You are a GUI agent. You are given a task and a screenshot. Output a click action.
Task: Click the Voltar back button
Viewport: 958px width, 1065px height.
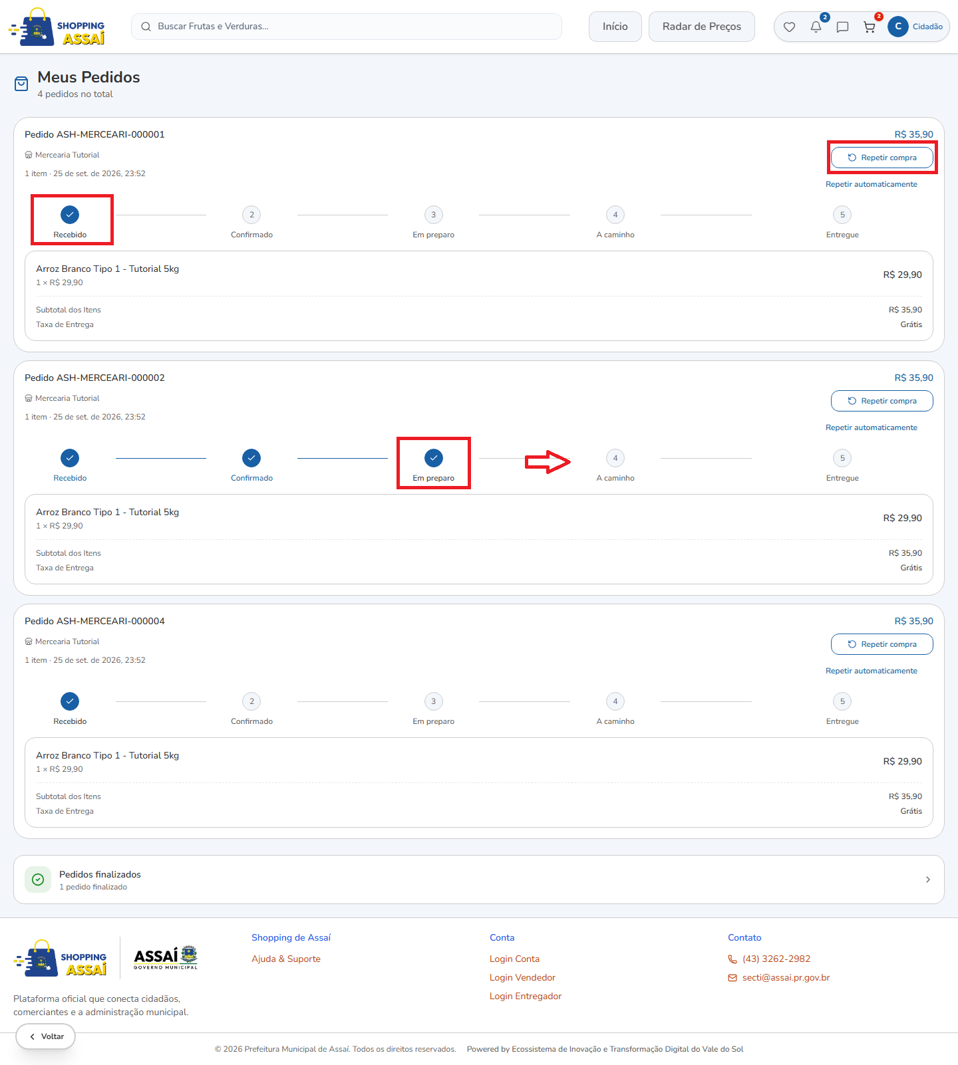point(46,1036)
